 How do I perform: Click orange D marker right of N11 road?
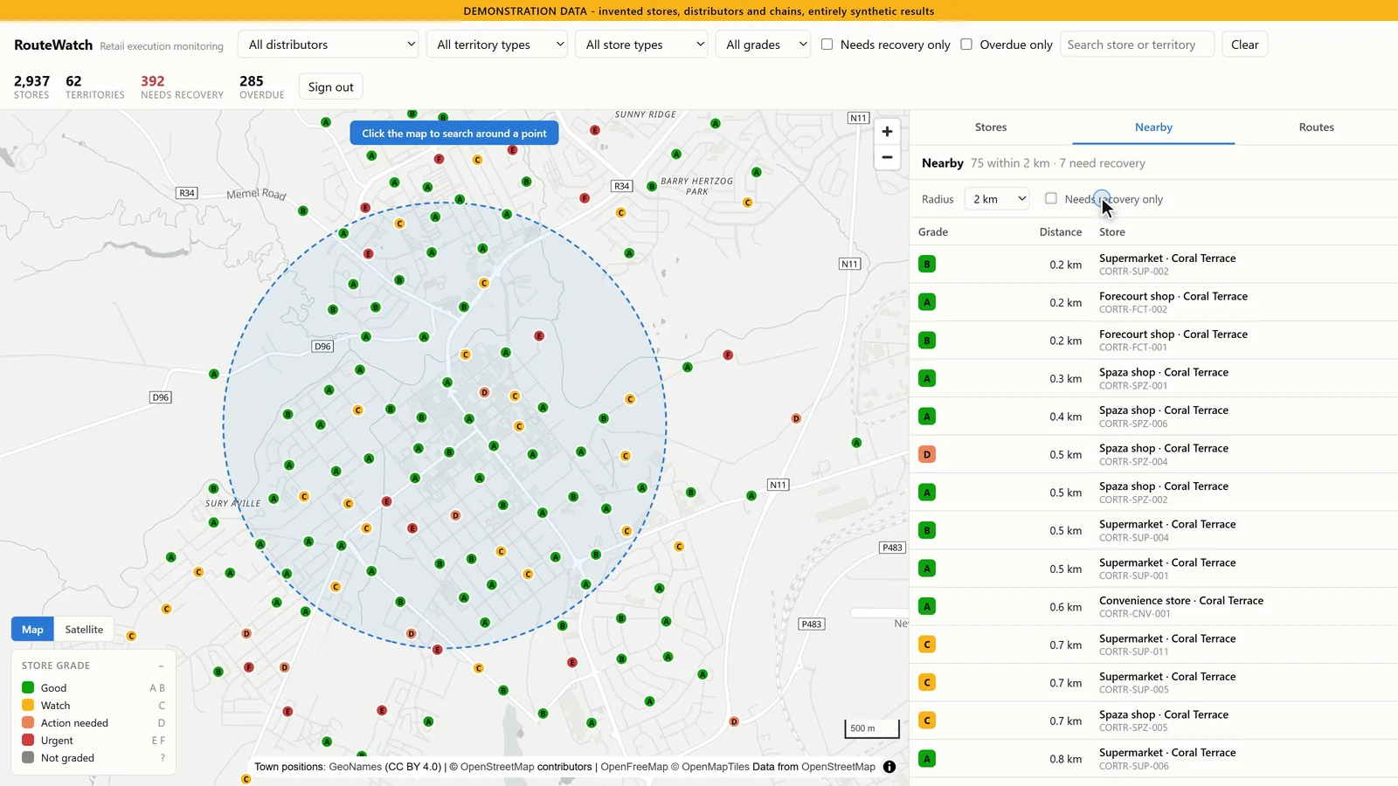796,418
